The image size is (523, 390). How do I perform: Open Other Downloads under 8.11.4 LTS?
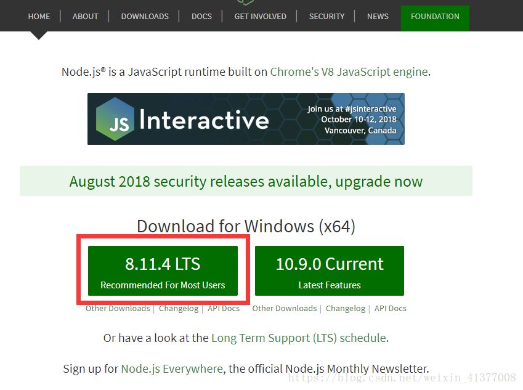pyautogui.click(x=118, y=309)
